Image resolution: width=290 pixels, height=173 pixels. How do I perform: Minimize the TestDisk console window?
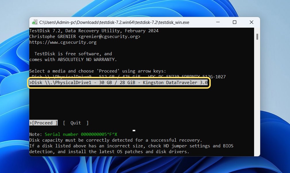click(218, 22)
